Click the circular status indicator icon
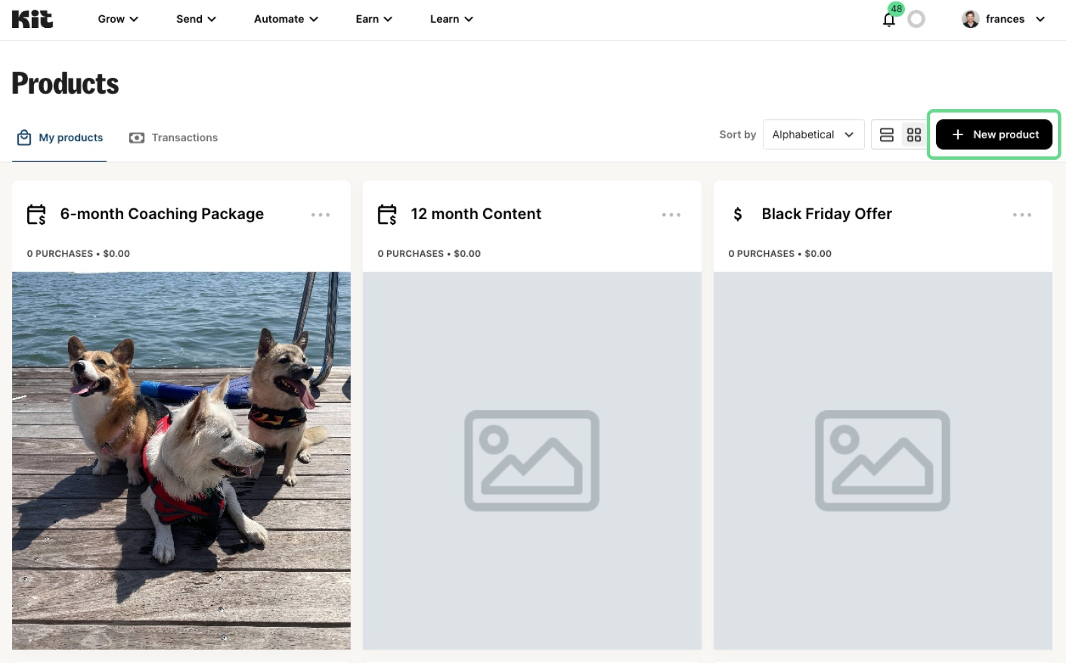 [917, 19]
